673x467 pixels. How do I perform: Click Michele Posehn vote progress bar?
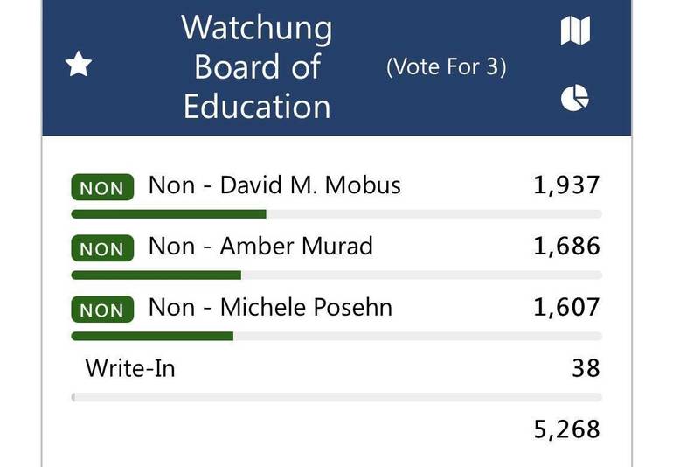[336, 336]
